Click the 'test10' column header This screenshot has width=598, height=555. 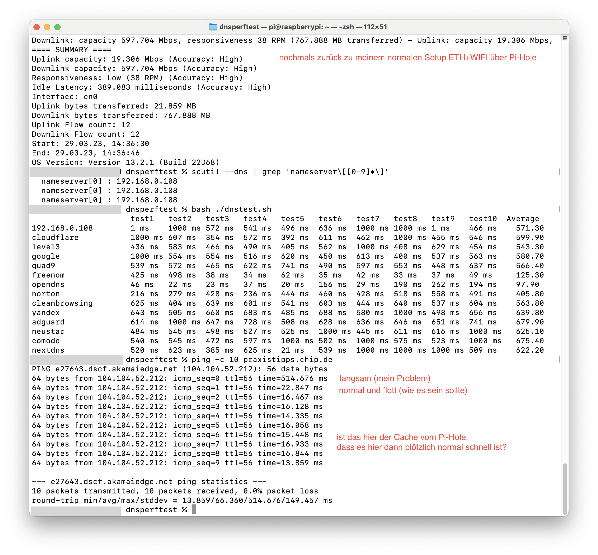coord(483,219)
